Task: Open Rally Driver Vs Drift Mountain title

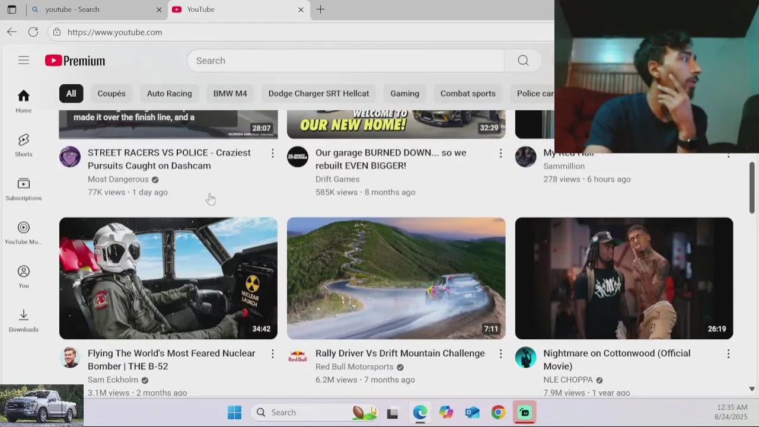Action: point(400,353)
